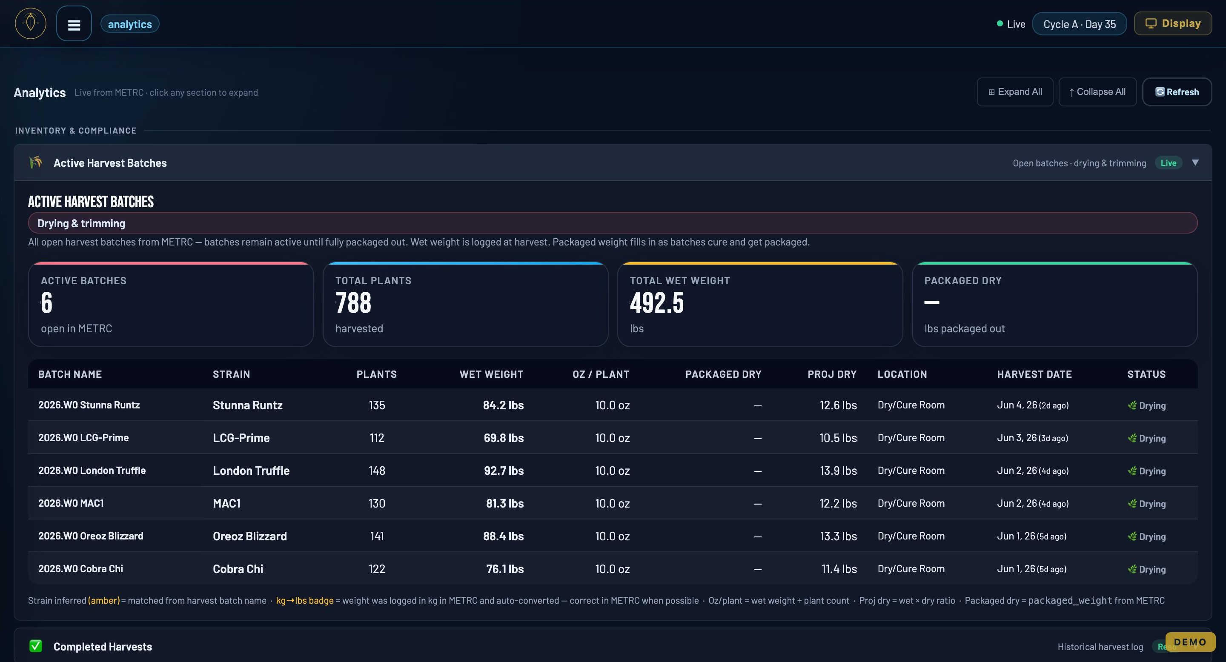Select batch 2026.WO Oreoz Blizzard

click(90, 536)
